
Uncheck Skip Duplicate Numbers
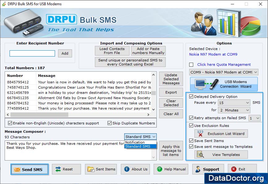[109, 123]
